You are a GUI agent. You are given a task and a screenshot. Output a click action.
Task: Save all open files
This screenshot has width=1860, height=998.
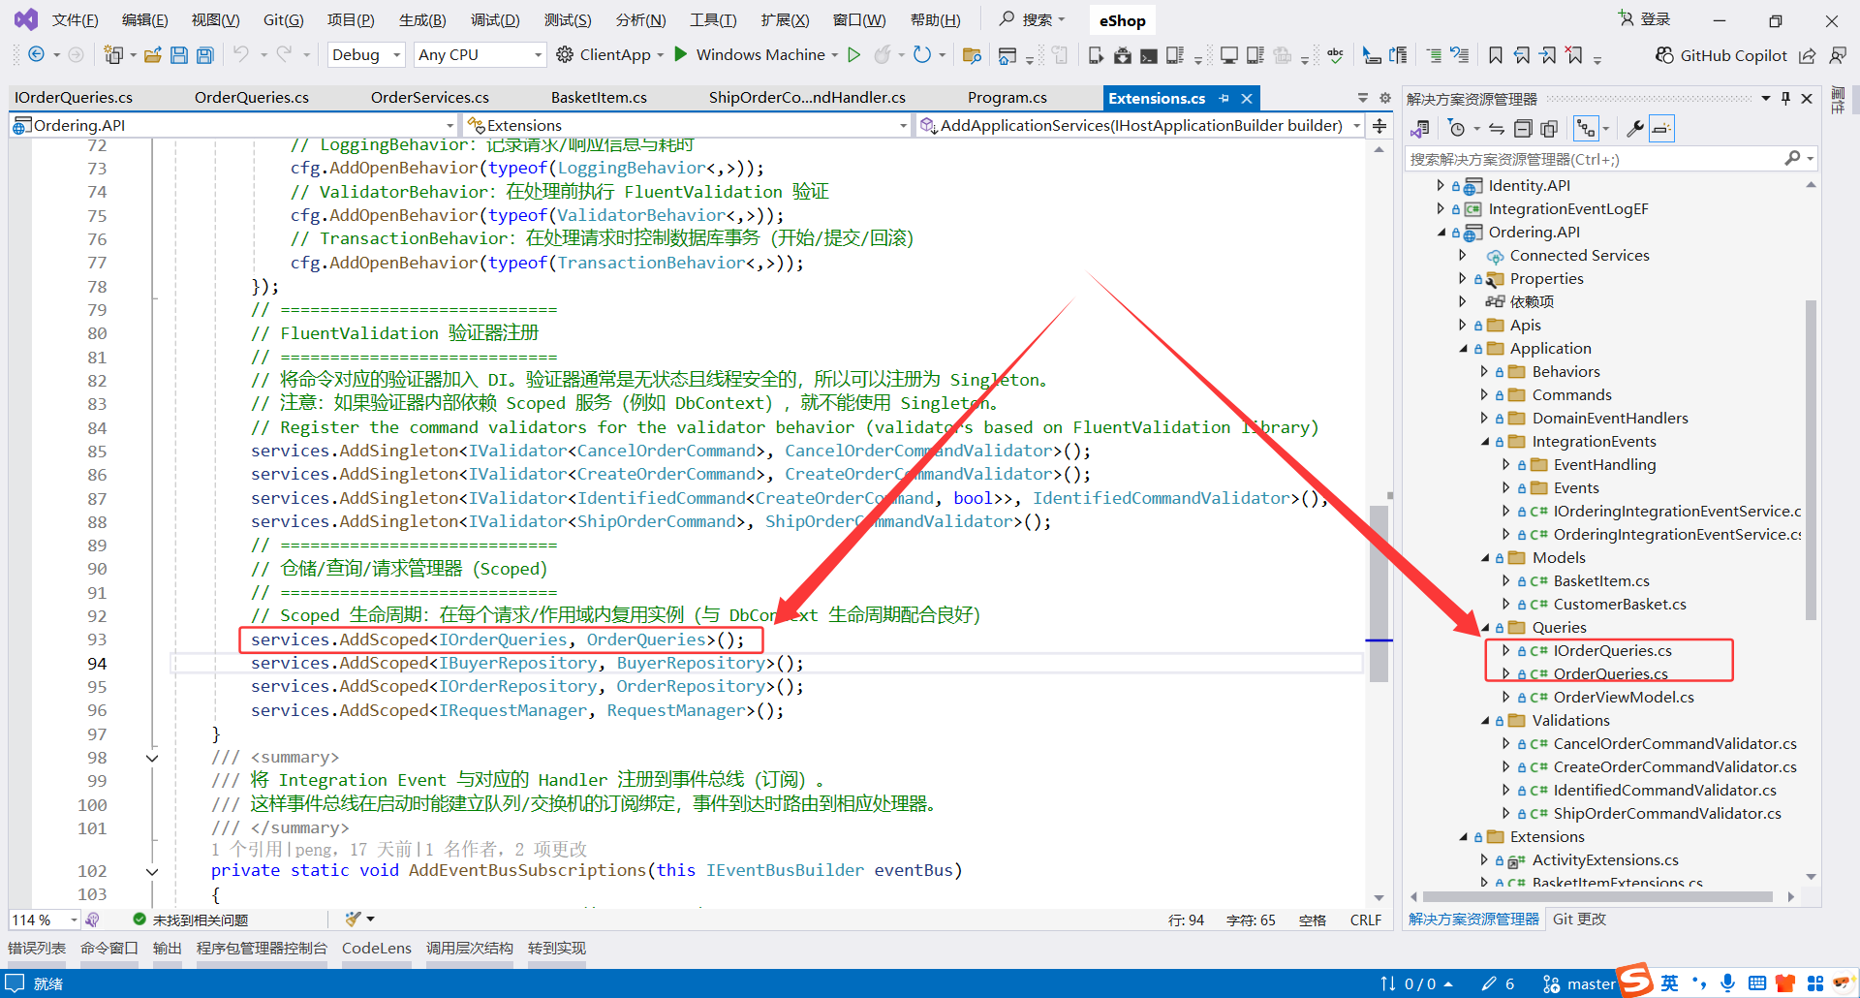(204, 55)
